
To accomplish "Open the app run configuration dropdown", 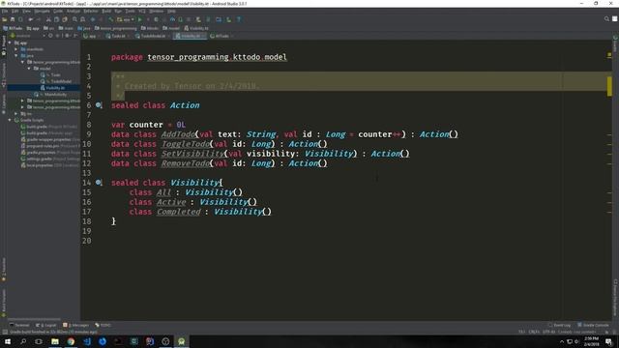I will point(126,19).
